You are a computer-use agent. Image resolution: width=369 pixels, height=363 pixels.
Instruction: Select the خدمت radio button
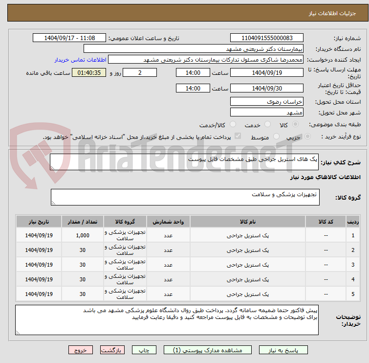click(x=267, y=124)
